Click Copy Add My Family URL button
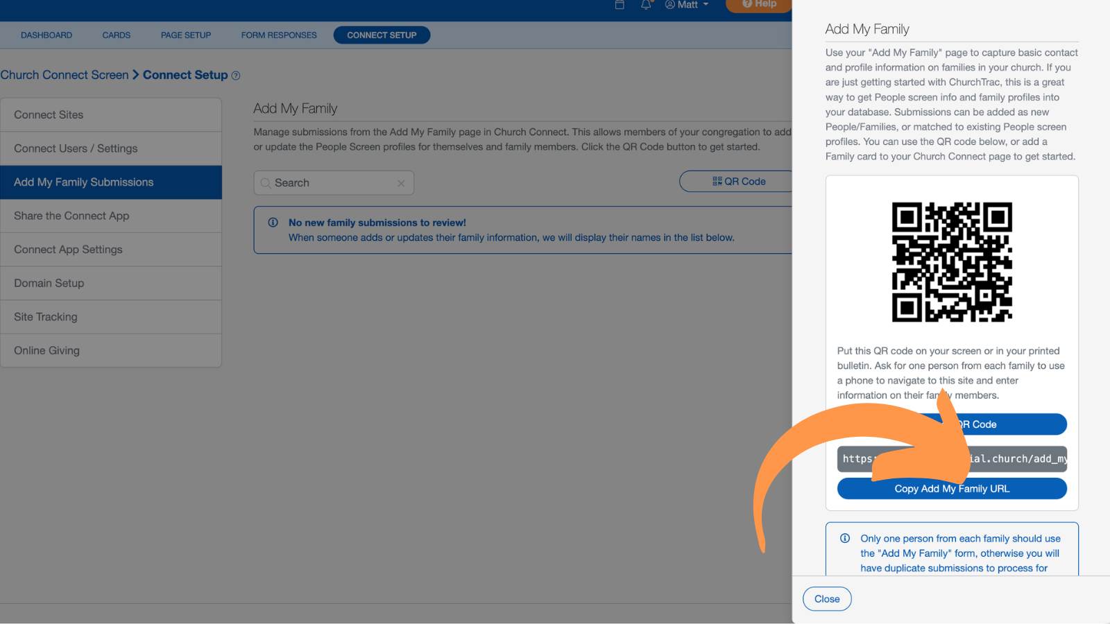 (952, 488)
